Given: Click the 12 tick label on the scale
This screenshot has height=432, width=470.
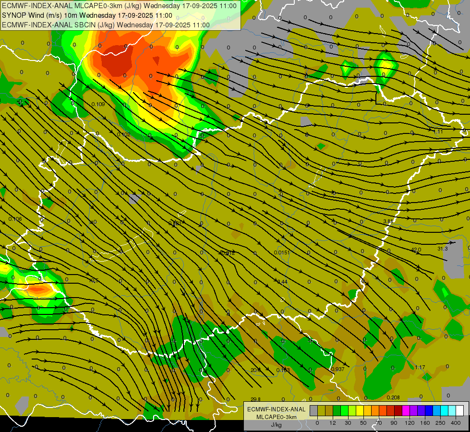Looking at the screenshot, I should pos(333,423).
